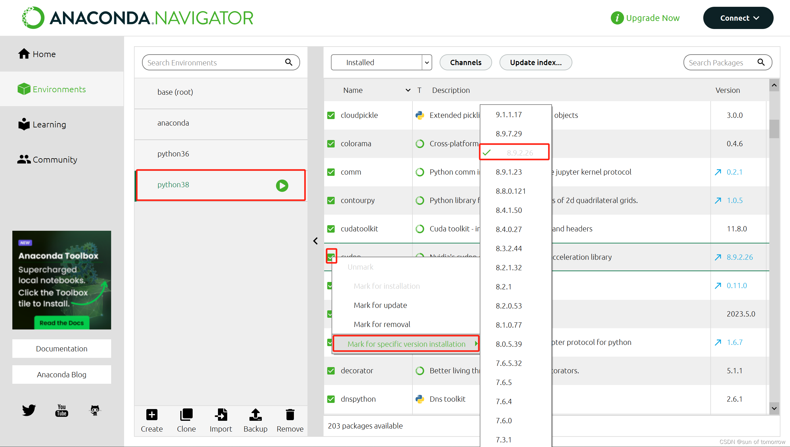
Task: Open the Installed packages filter dropdown
Action: pos(381,63)
